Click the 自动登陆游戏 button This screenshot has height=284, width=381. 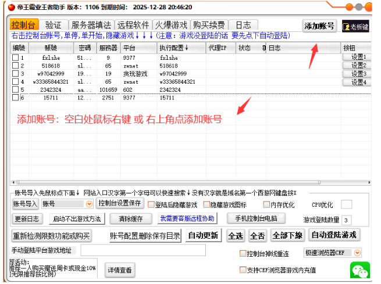pos(334,235)
